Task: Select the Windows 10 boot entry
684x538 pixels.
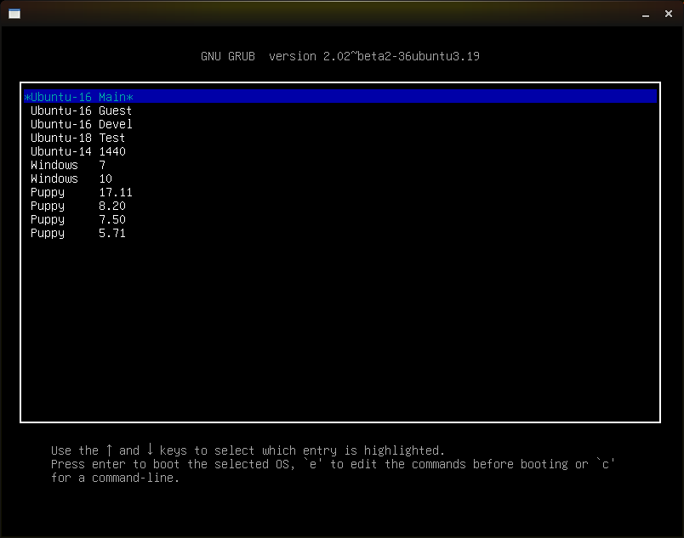Action: pyautogui.click(x=71, y=178)
